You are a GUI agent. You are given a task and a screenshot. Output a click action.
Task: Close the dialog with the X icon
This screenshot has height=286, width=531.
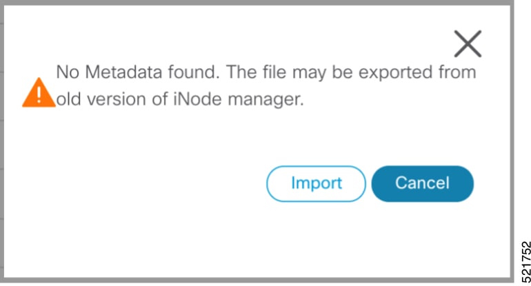pyautogui.click(x=468, y=43)
